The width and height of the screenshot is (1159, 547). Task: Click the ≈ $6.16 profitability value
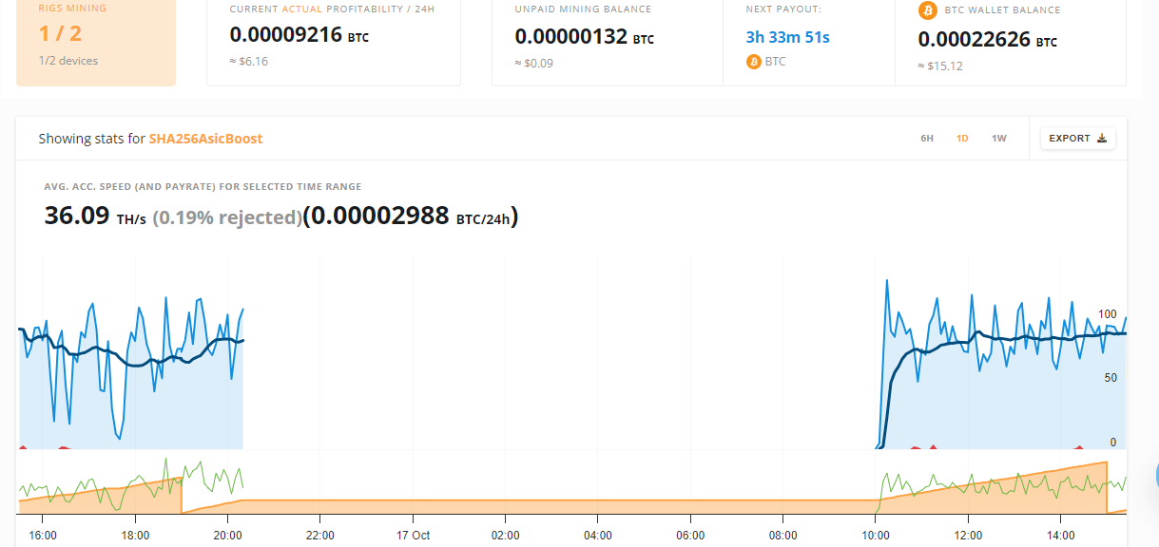248,61
